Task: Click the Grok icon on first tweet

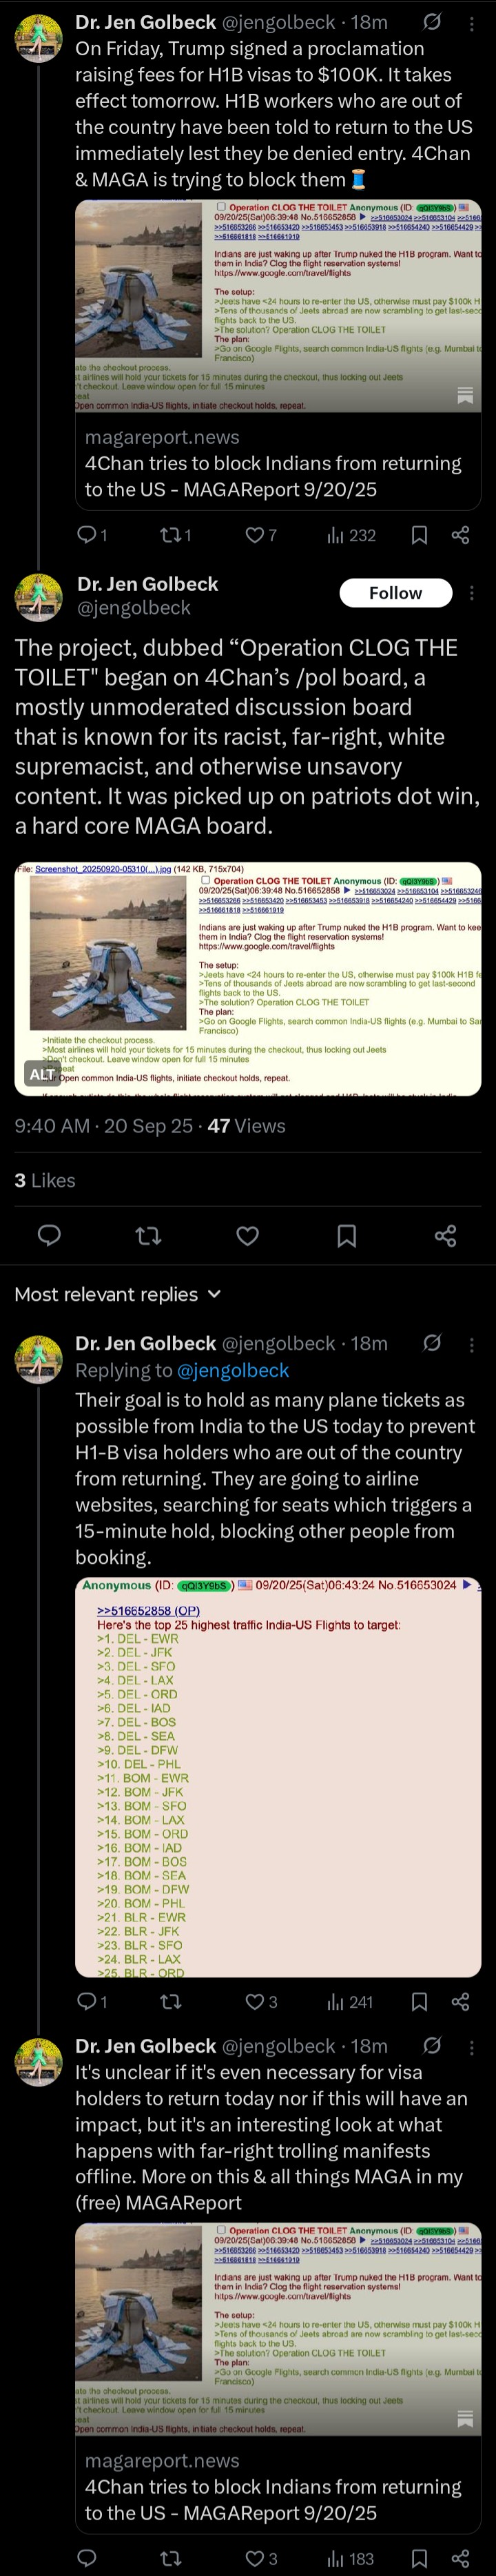Action: click(432, 22)
